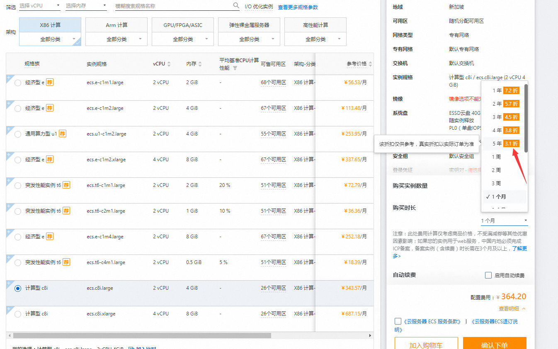Select the ecs.t6-c2m1.large radio button

tap(18, 211)
